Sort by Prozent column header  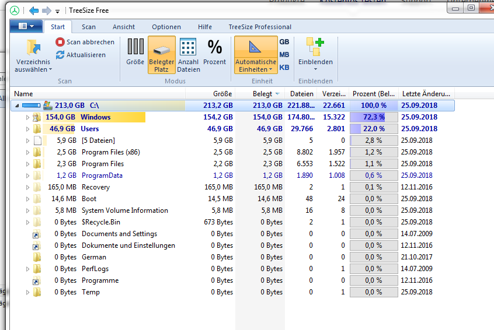click(374, 94)
